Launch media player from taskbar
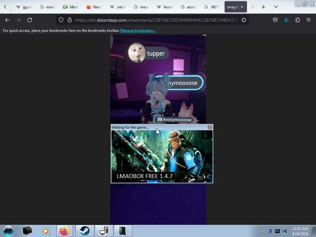 click(46, 231)
